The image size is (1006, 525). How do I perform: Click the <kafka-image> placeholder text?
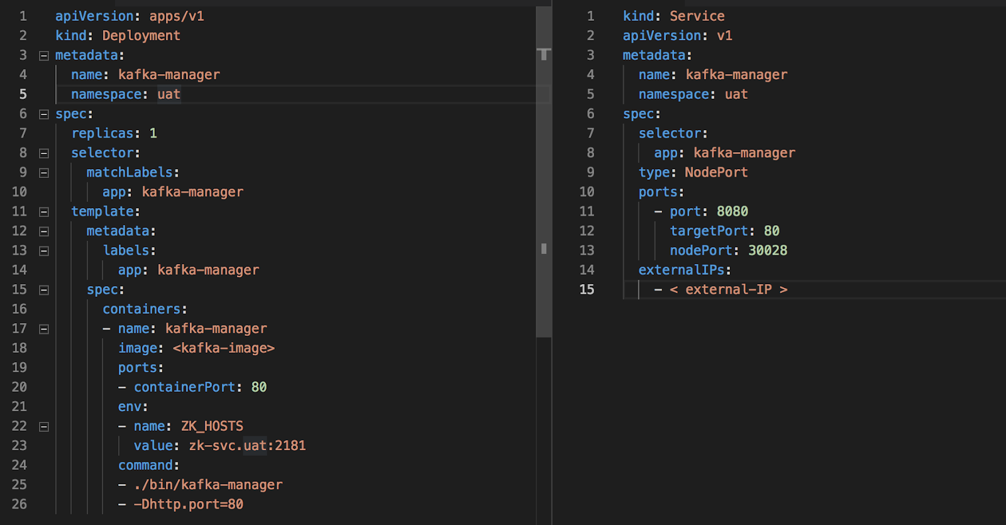pyautogui.click(x=223, y=348)
